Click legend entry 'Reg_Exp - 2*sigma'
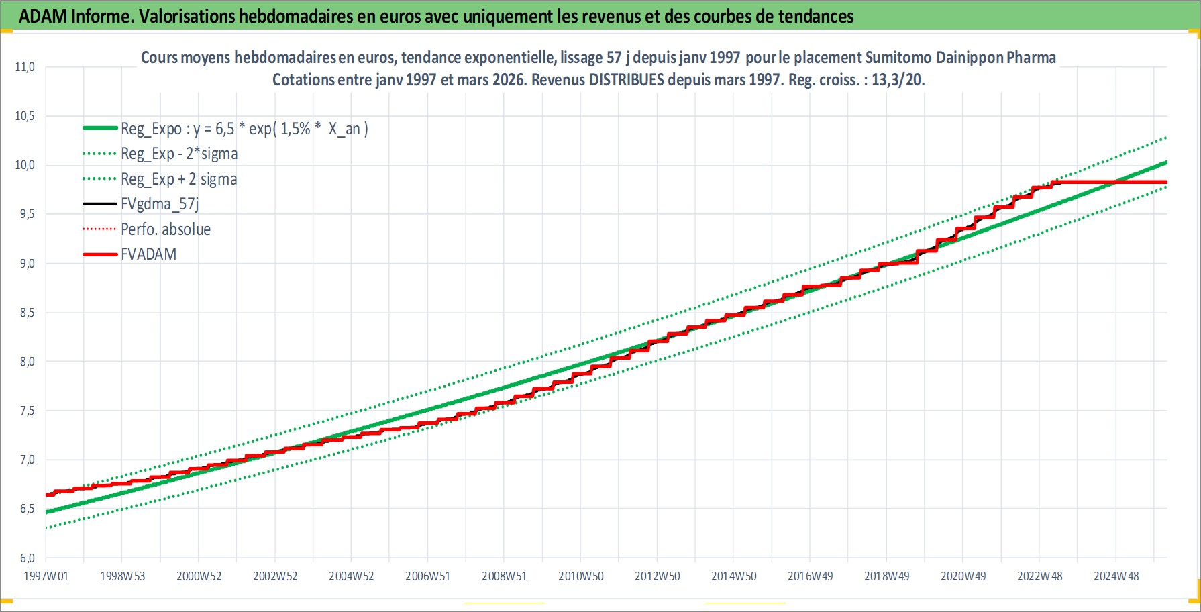The image size is (1201, 612). pyautogui.click(x=179, y=154)
